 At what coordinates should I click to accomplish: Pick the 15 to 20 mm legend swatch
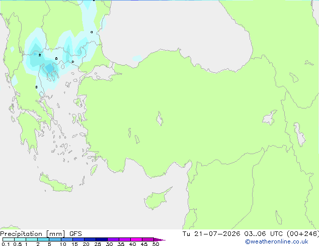coord(78,239)
